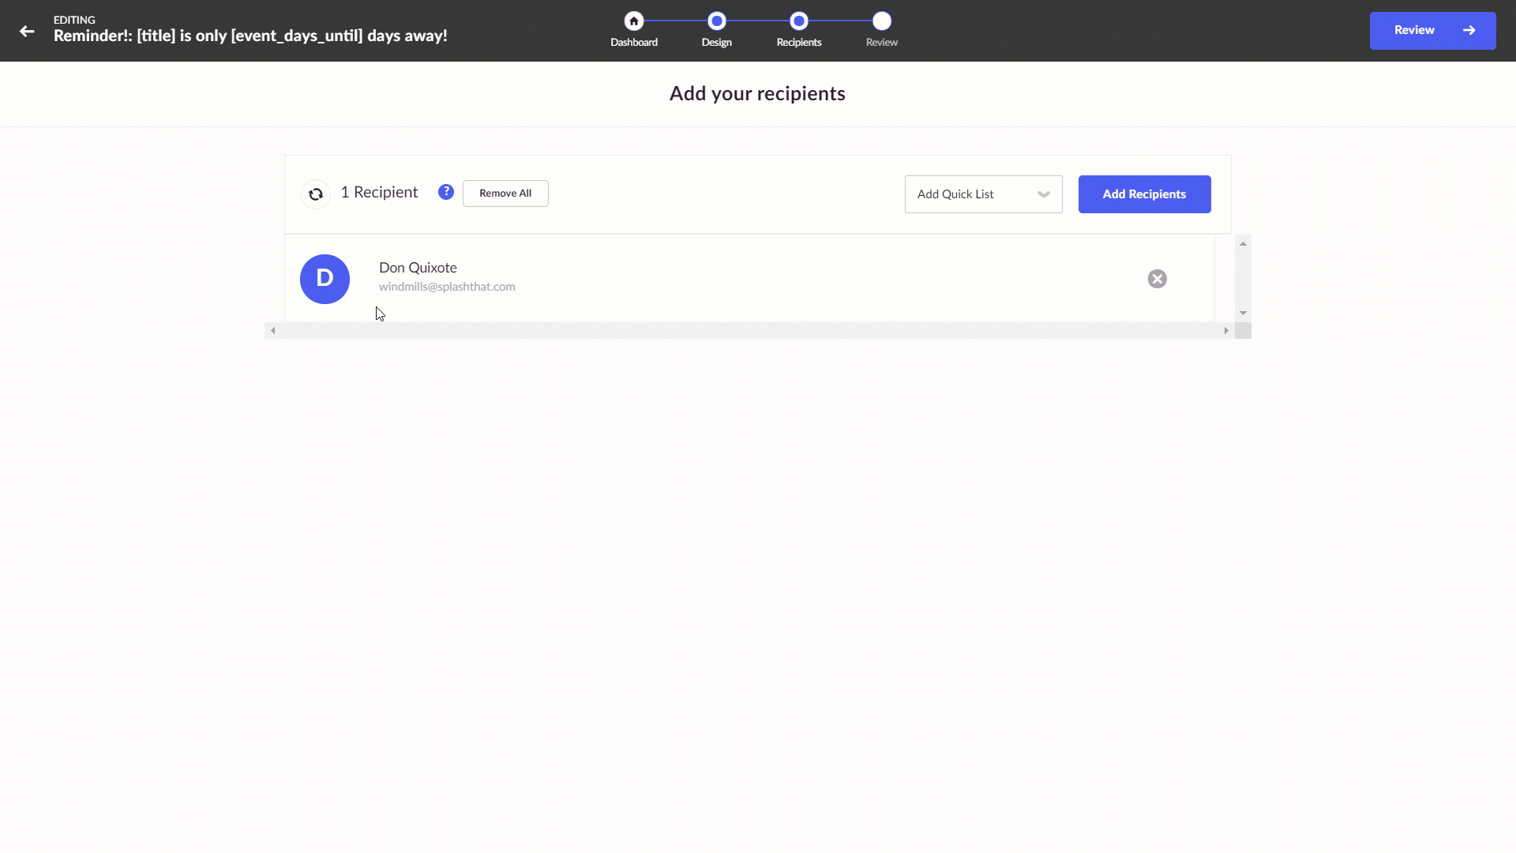Click windmills@splashthat.com email
The image size is (1516, 853).
point(447,287)
